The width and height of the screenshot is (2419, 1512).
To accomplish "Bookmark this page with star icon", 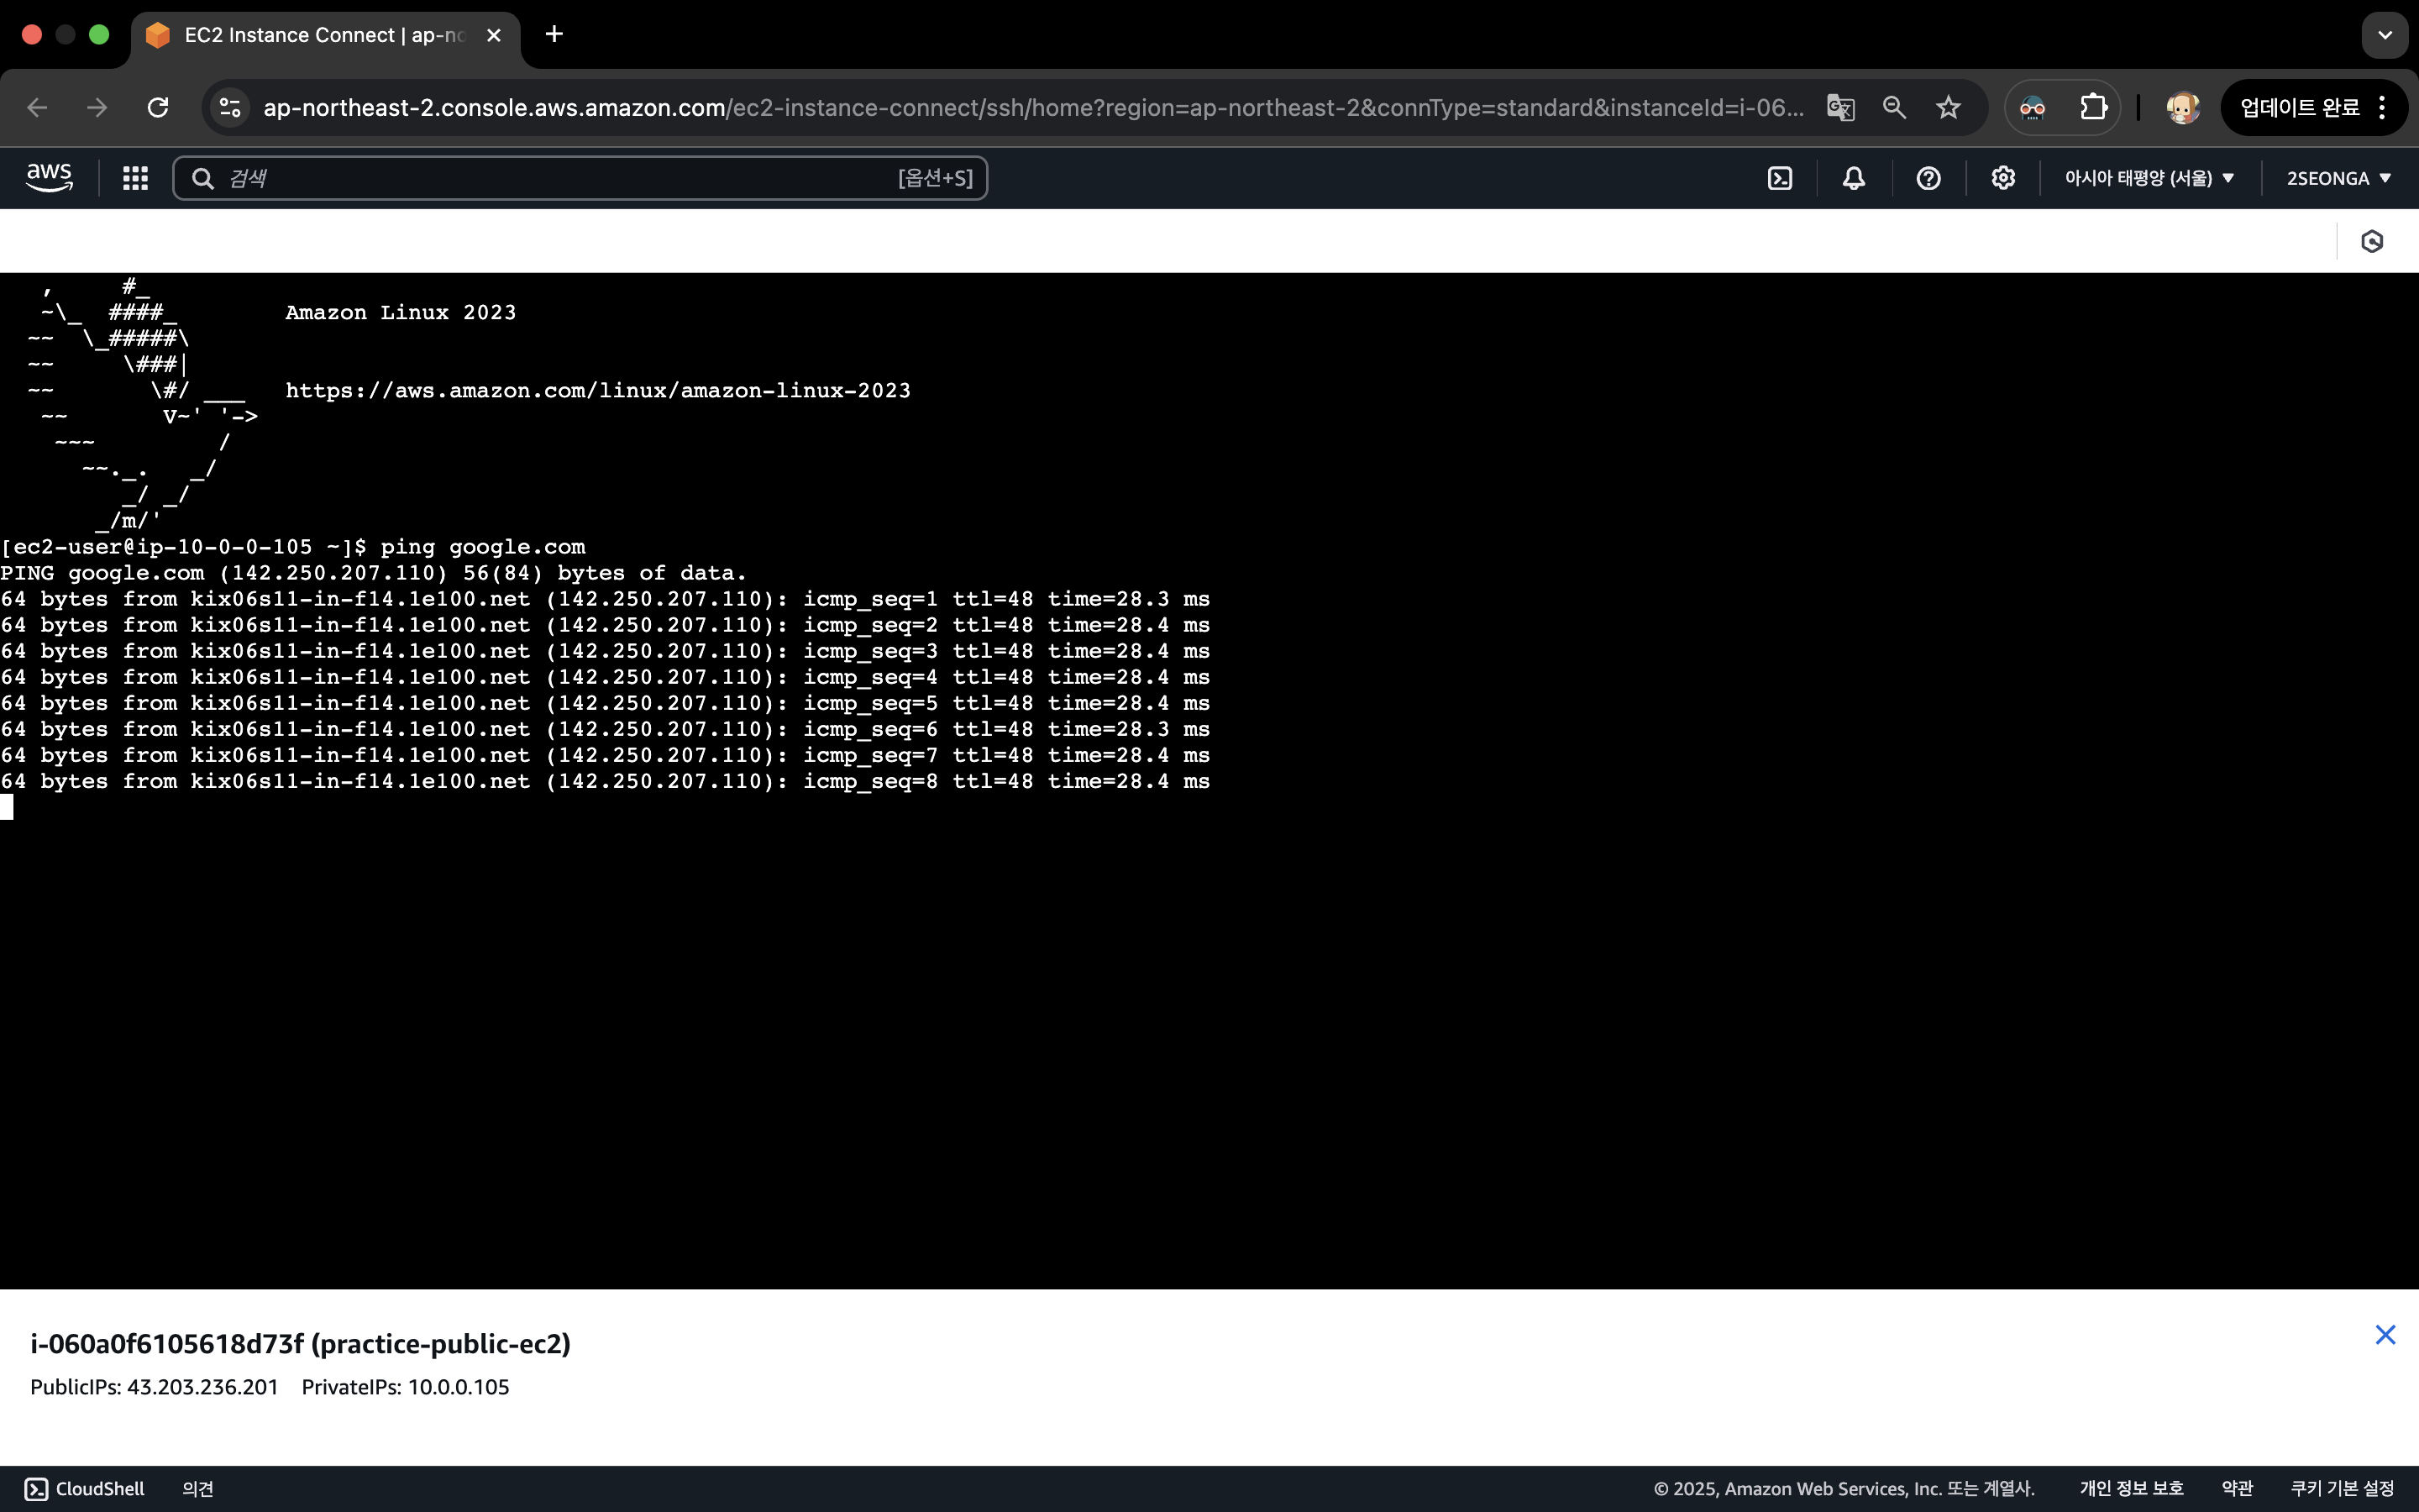I will coord(1948,107).
